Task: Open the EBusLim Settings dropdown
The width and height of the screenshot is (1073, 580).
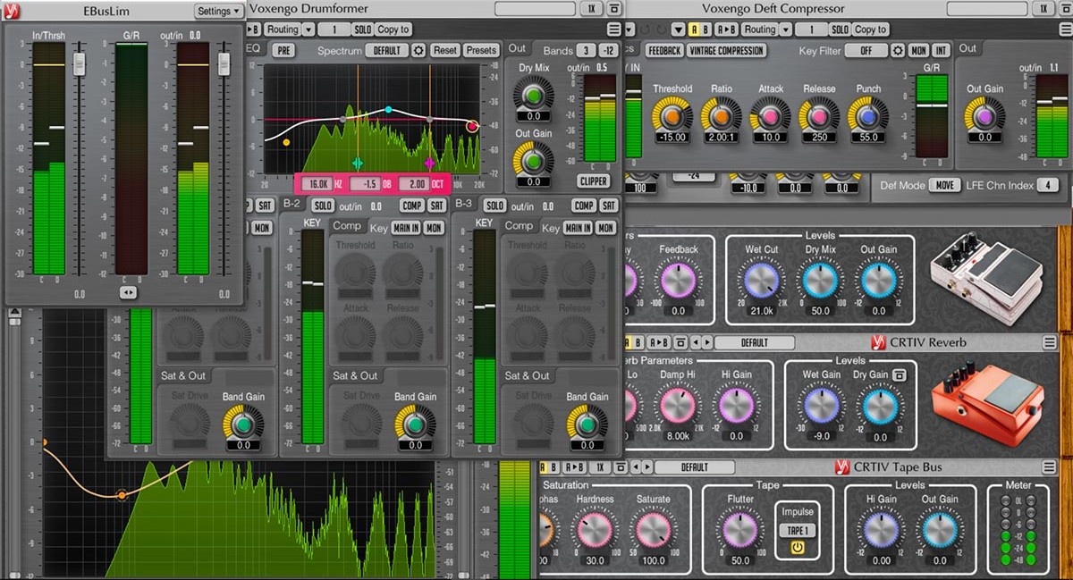Action: click(x=218, y=12)
